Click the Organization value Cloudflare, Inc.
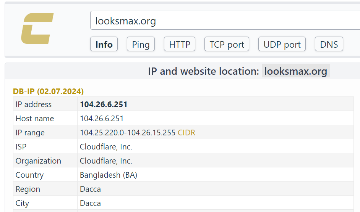Screen dimensions: 360x212 pos(106,161)
